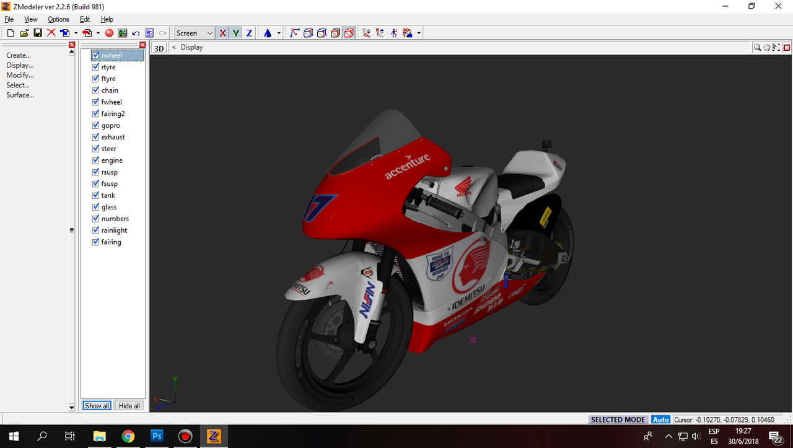Open the blue document log icon
Screen dimensions: 793x448
click(149, 33)
